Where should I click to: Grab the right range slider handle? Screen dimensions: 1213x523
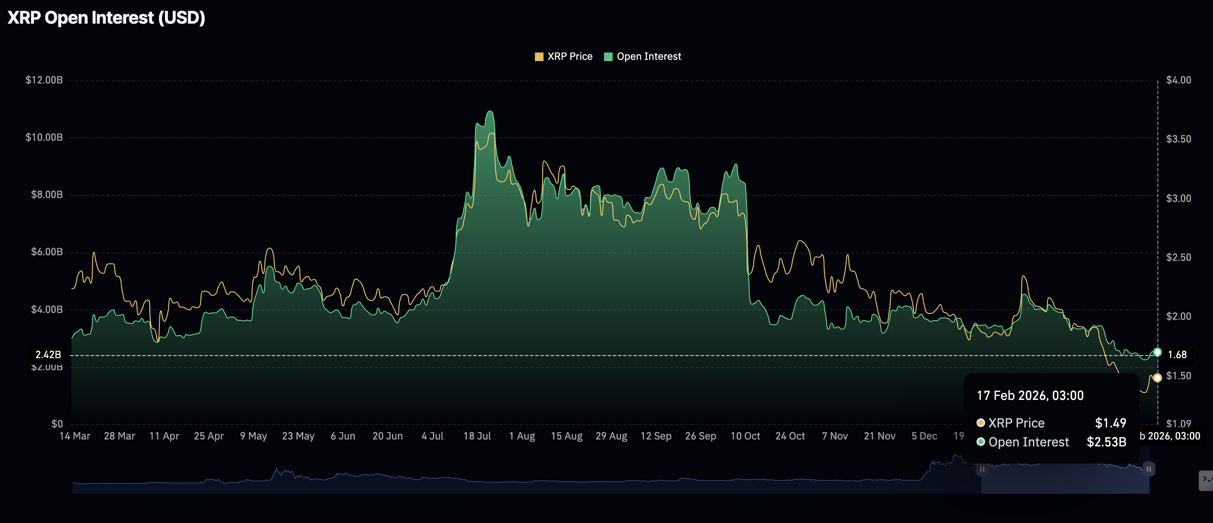1148,469
